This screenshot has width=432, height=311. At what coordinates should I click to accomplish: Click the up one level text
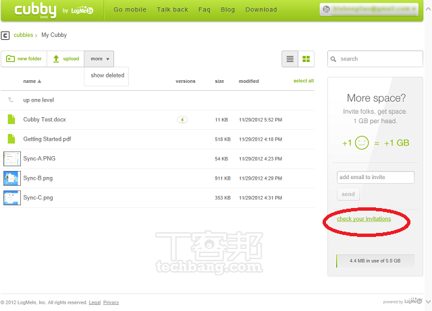[38, 100]
